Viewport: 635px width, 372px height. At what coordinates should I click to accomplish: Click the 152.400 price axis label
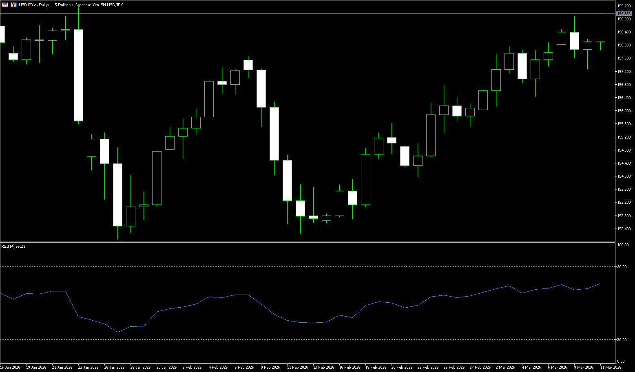pos(624,229)
